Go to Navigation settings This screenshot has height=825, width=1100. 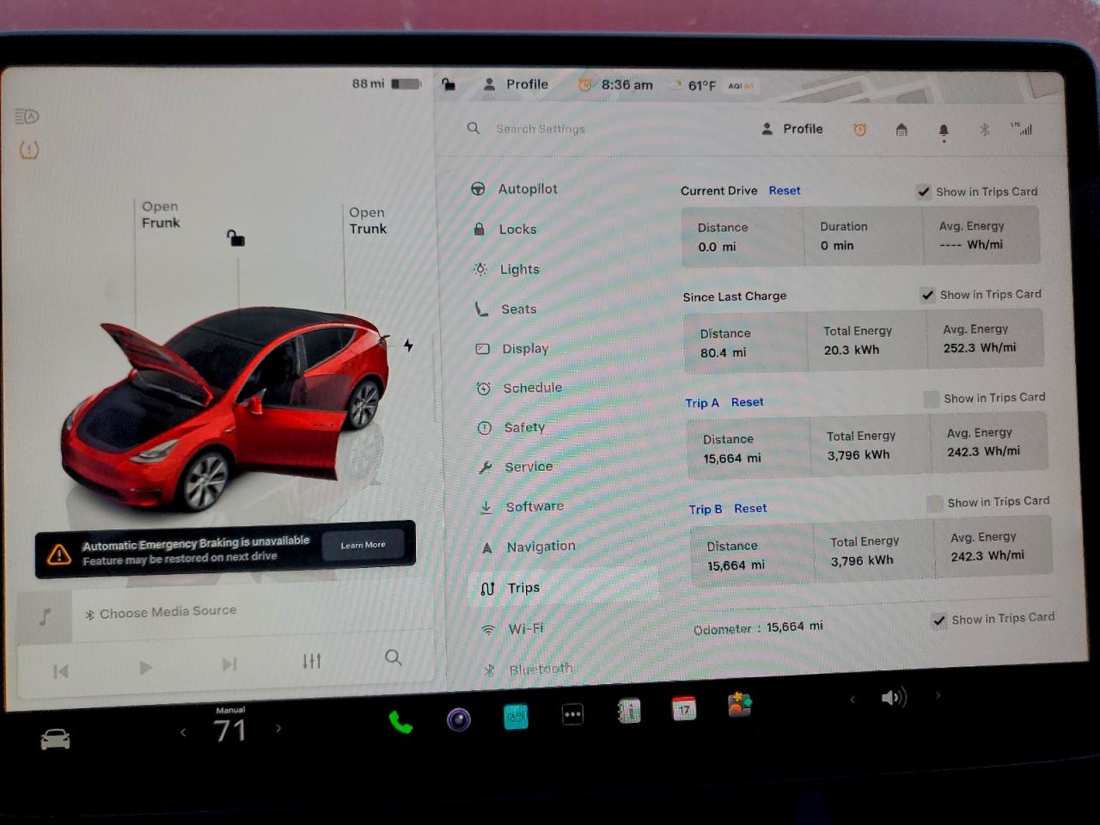(x=529, y=547)
